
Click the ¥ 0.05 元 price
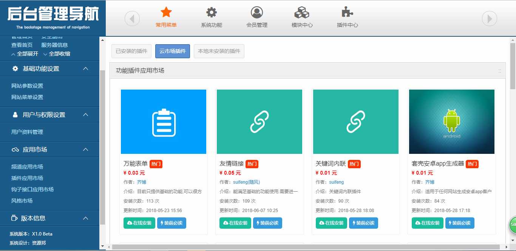click(x=230, y=173)
